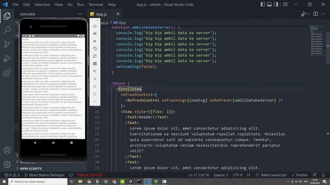Open the Selection menu

(x=42, y=5)
